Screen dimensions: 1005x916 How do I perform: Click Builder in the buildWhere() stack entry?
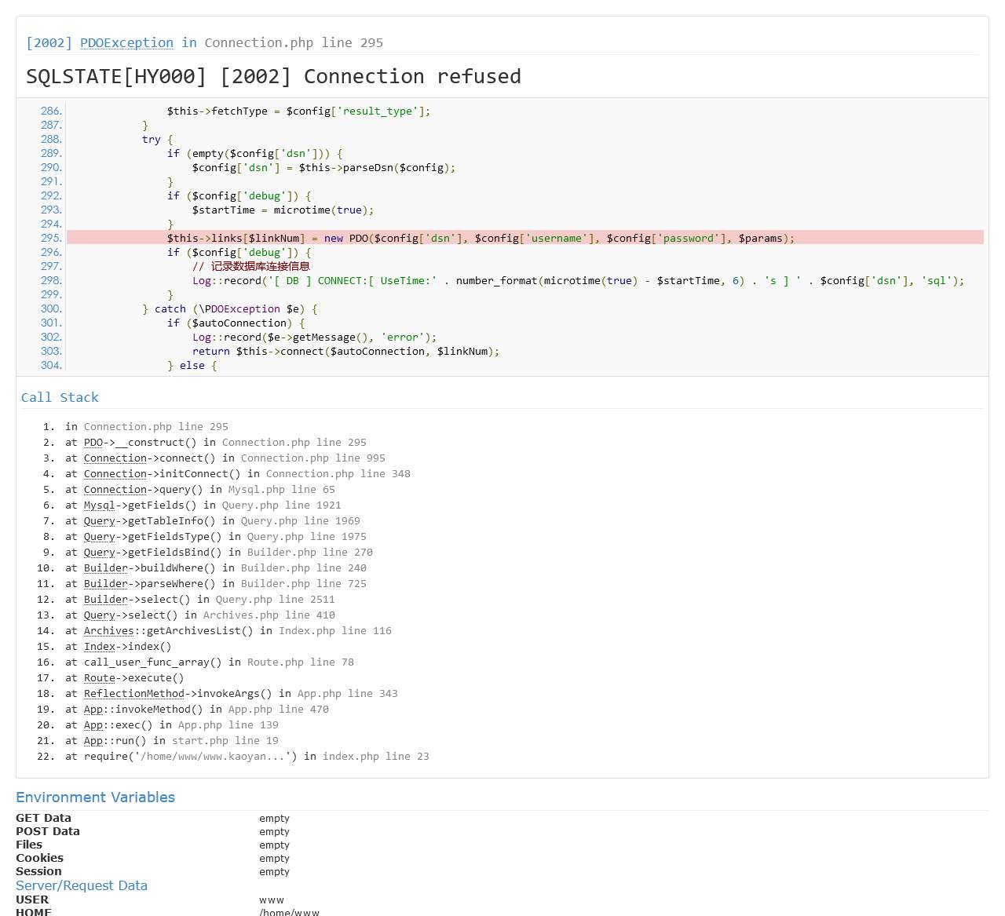coord(106,568)
